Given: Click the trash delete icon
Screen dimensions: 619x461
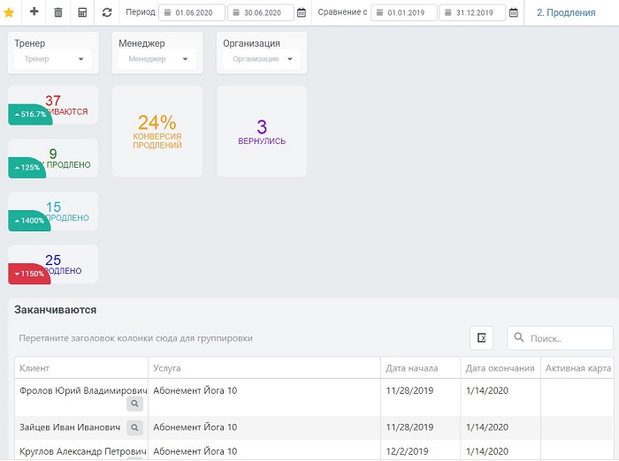Looking at the screenshot, I should click(58, 12).
